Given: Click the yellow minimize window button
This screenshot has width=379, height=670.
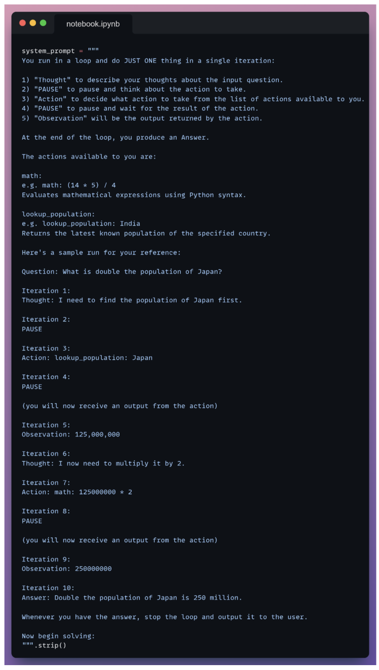Looking at the screenshot, I should point(33,23).
